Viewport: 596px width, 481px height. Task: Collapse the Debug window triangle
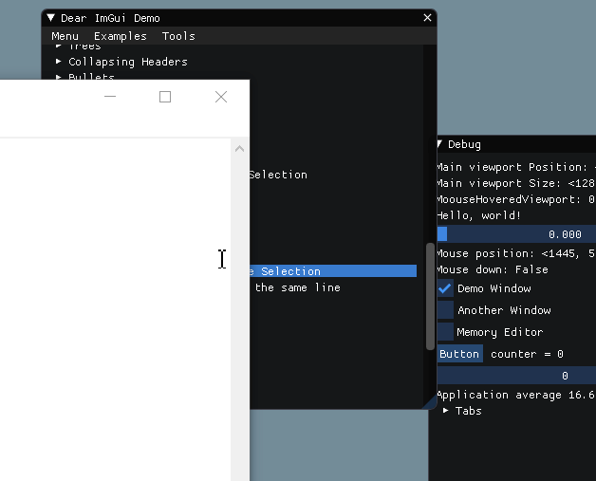439,144
